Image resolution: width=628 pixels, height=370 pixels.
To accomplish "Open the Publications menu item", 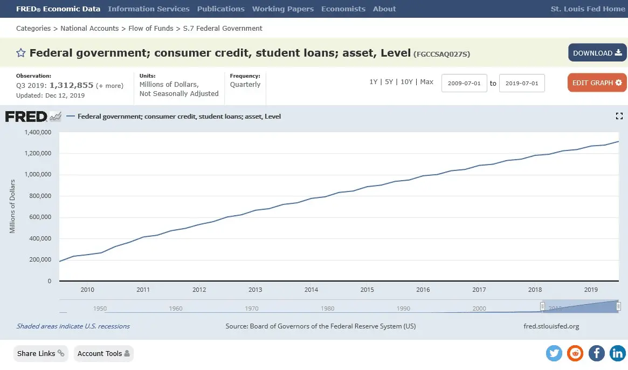I will [x=220, y=9].
